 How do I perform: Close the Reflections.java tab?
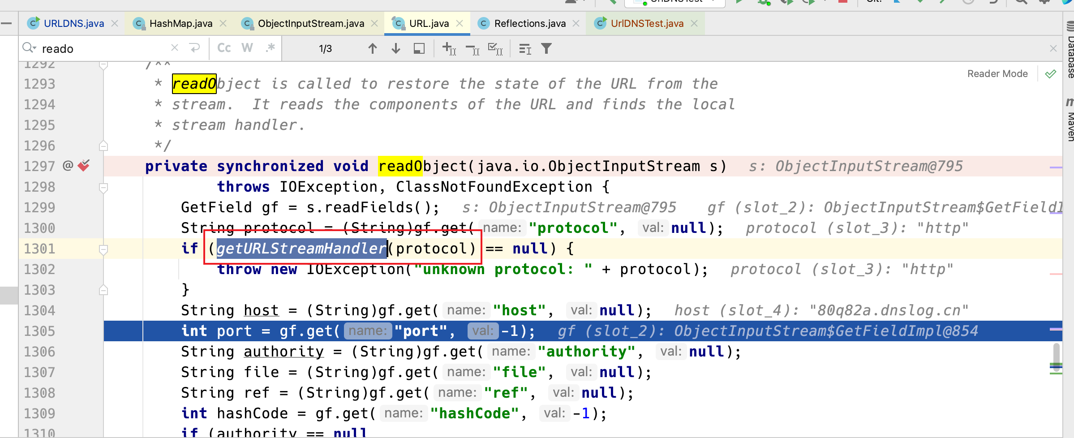[576, 23]
